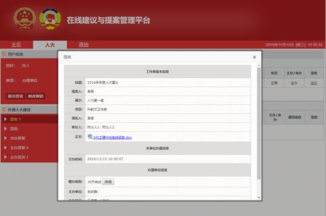326x216 pixels.
Task: Click the arrow beside 签收 1
Action: pos(5,119)
